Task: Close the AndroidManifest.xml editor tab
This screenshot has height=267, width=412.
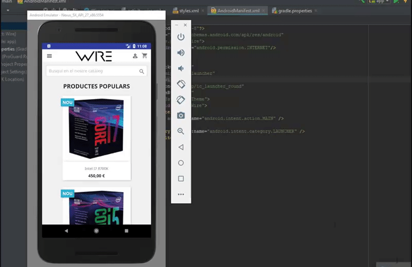Action: [x=263, y=11]
